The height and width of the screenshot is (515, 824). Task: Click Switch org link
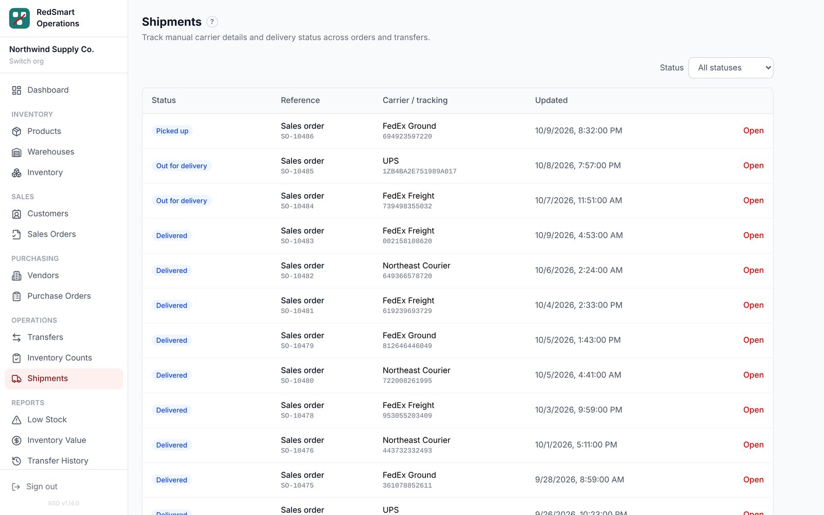[x=26, y=61]
